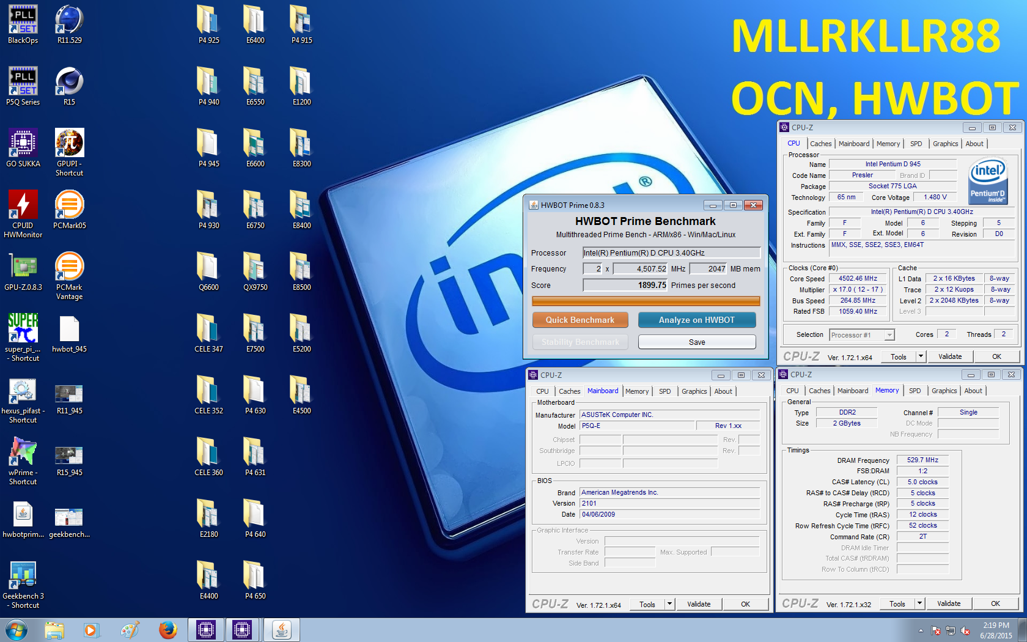The image size is (1027, 642).
Task: Open the Geekbench 3 shortcut
Action: (23, 585)
